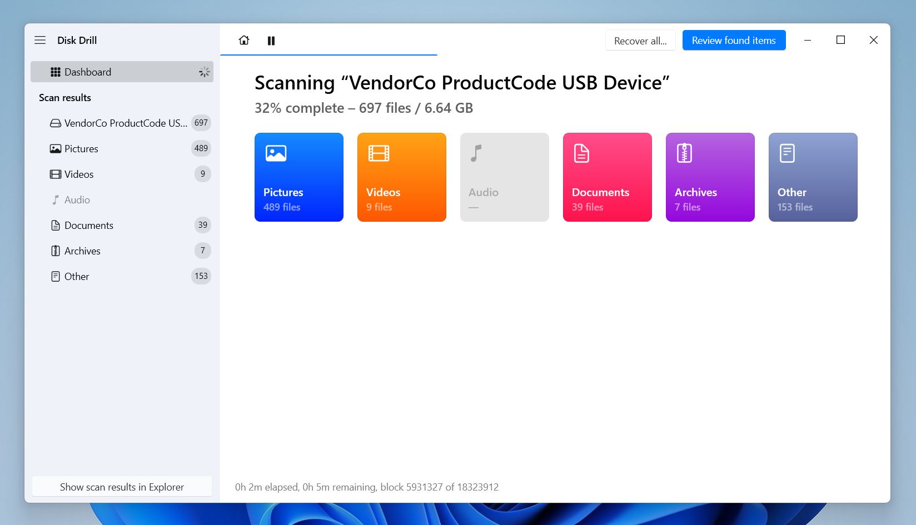Click the Scanning VendorCo ProductCode USB Device title
Image resolution: width=916 pixels, height=525 pixels.
coord(462,83)
